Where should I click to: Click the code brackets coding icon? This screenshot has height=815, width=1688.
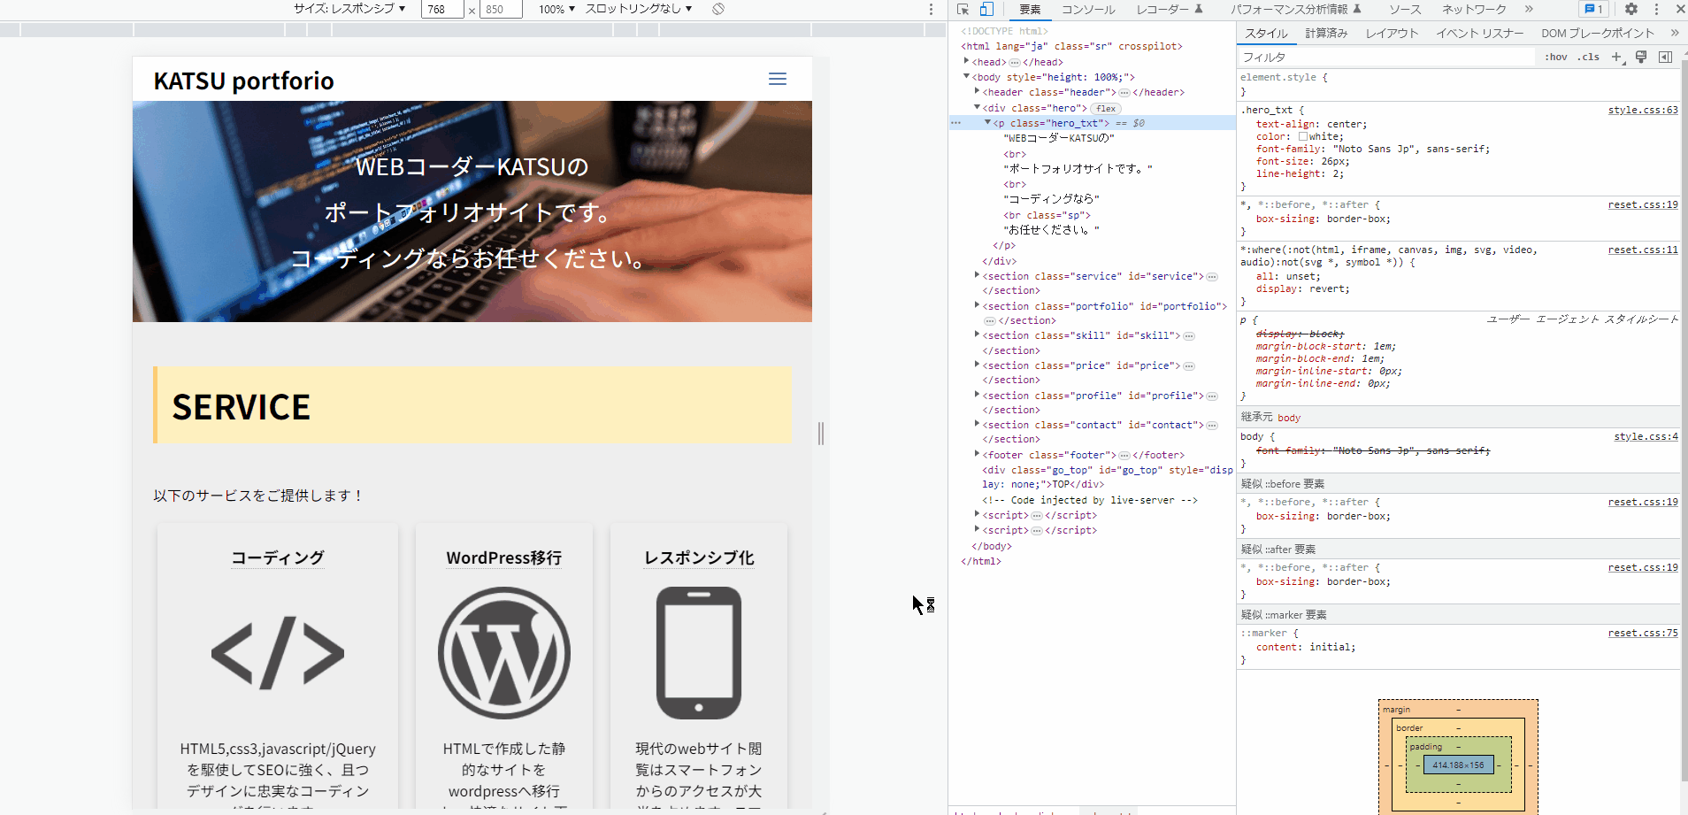278,653
